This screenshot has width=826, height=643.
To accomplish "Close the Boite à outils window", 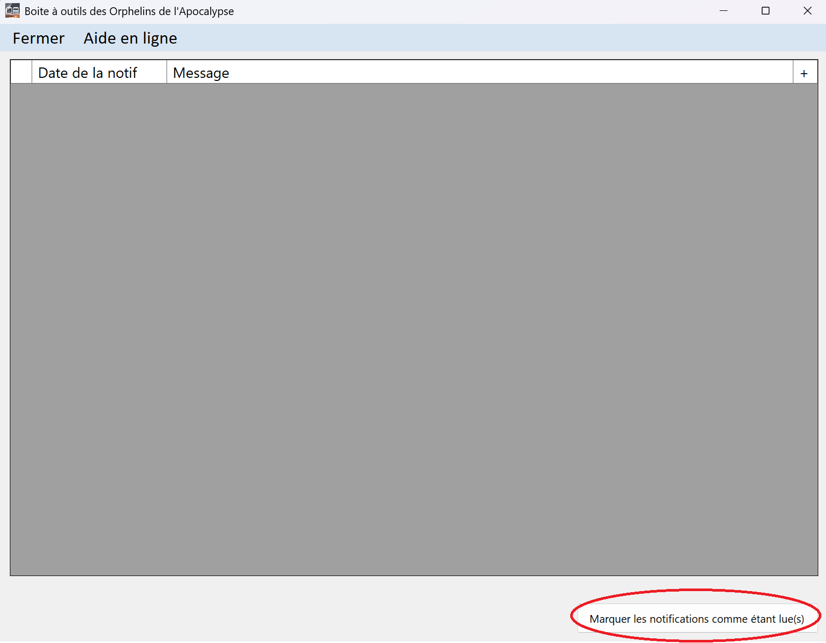I will pyautogui.click(x=807, y=11).
